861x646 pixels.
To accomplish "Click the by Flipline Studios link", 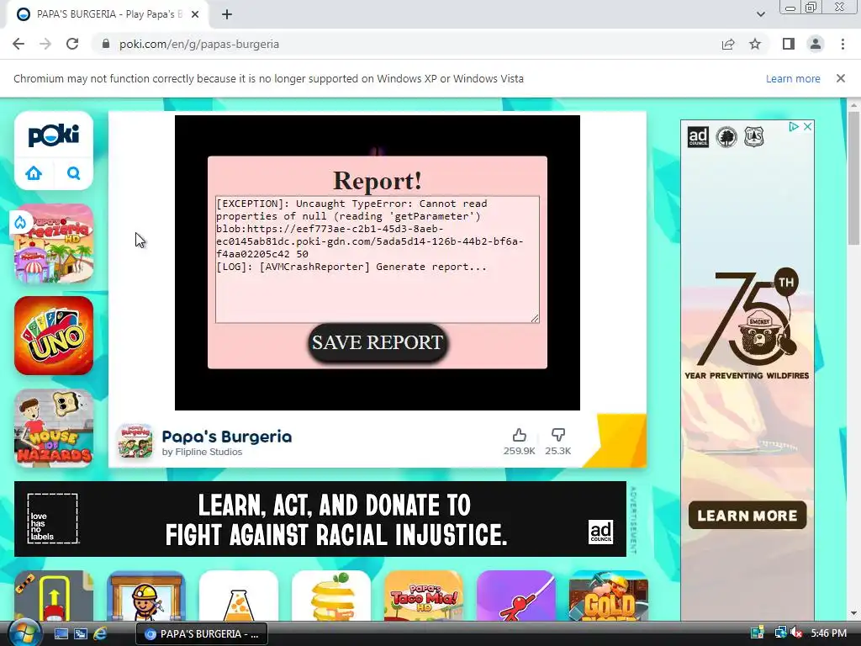I will tap(202, 452).
